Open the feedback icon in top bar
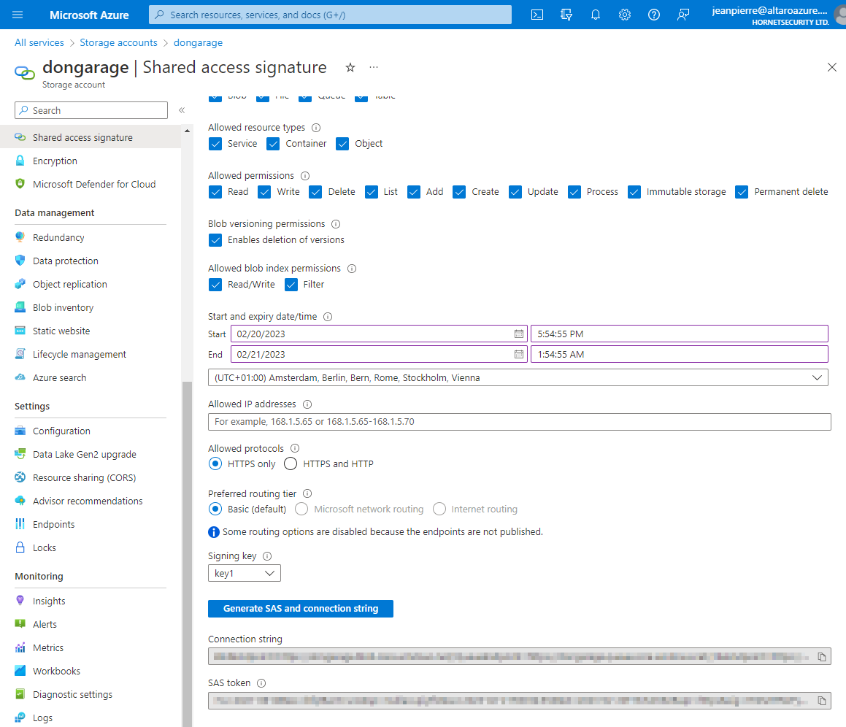Viewport: 846px width, 727px height. click(x=682, y=15)
